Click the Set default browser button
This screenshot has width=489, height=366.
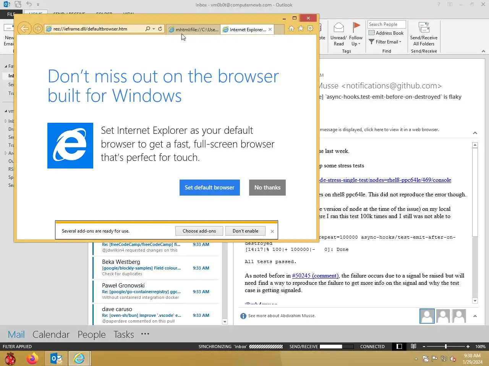click(210, 188)
